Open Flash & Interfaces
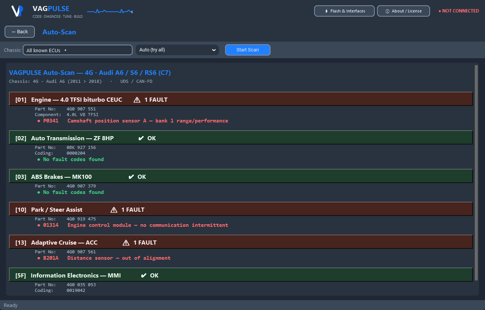Viewport: 485px width, 310px height. (344, 11)
